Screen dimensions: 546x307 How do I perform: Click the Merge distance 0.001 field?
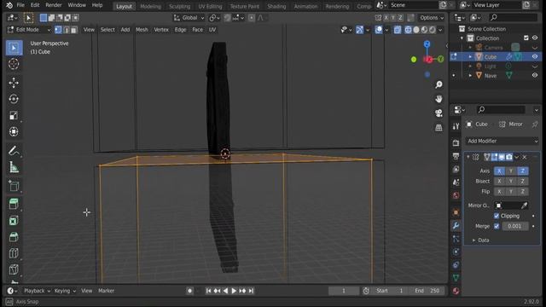click(514, 226)
